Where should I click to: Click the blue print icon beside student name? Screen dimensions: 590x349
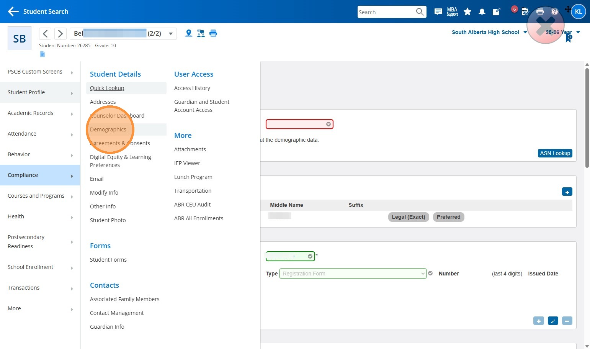(213, 33)
